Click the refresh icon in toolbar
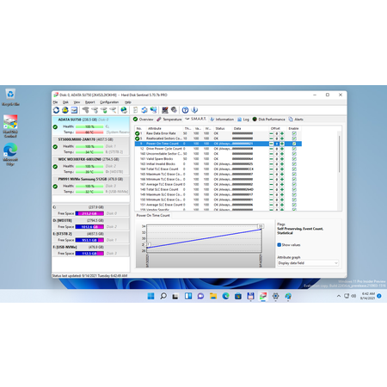Screen dimensions: 387x387 (x=56, y=110)
